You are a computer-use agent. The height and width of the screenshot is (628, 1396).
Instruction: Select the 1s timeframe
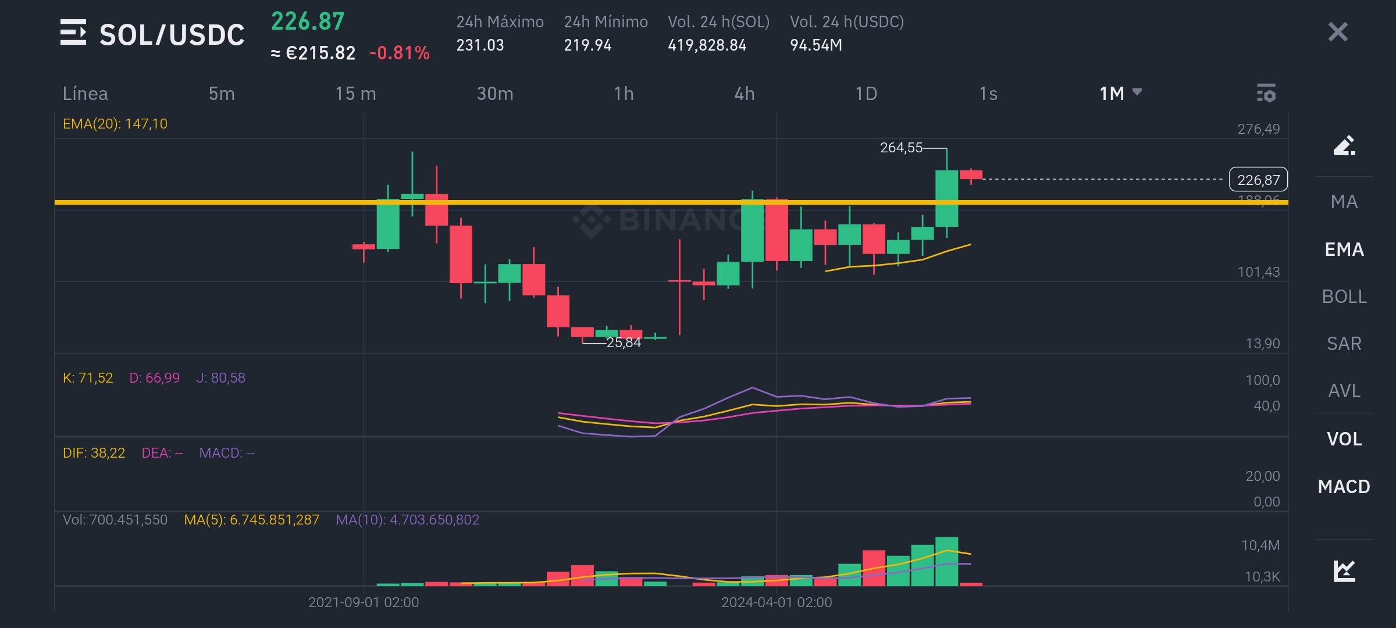(x=988, y=94)
